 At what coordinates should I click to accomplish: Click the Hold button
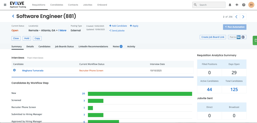(x=27, y=38)
